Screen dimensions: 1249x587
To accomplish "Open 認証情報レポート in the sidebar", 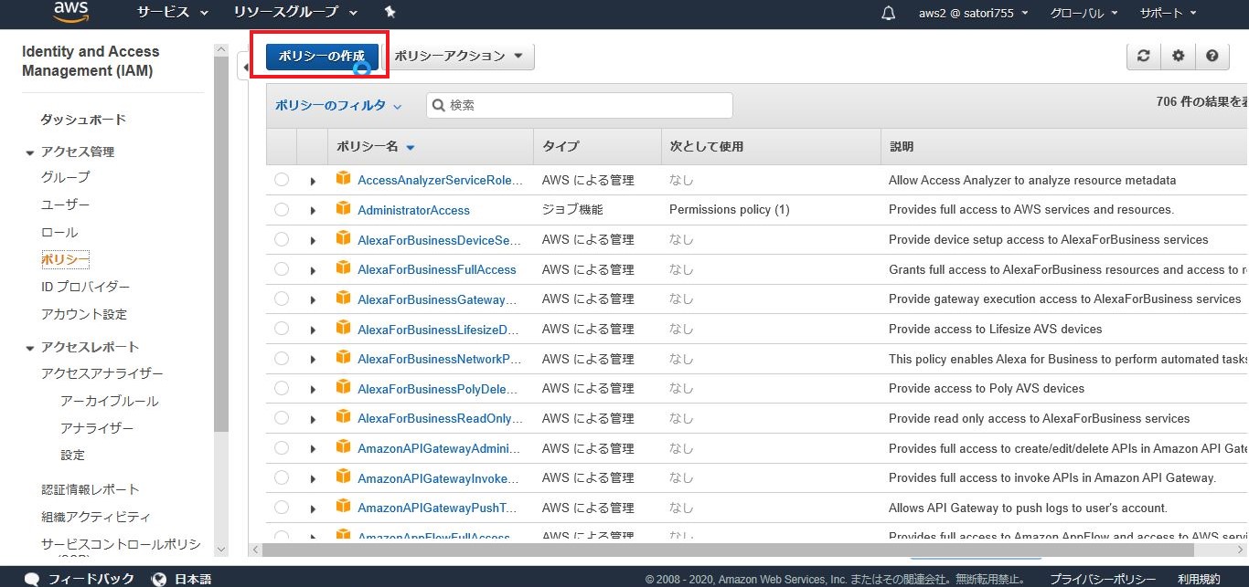I will click(x=91, y=489).
